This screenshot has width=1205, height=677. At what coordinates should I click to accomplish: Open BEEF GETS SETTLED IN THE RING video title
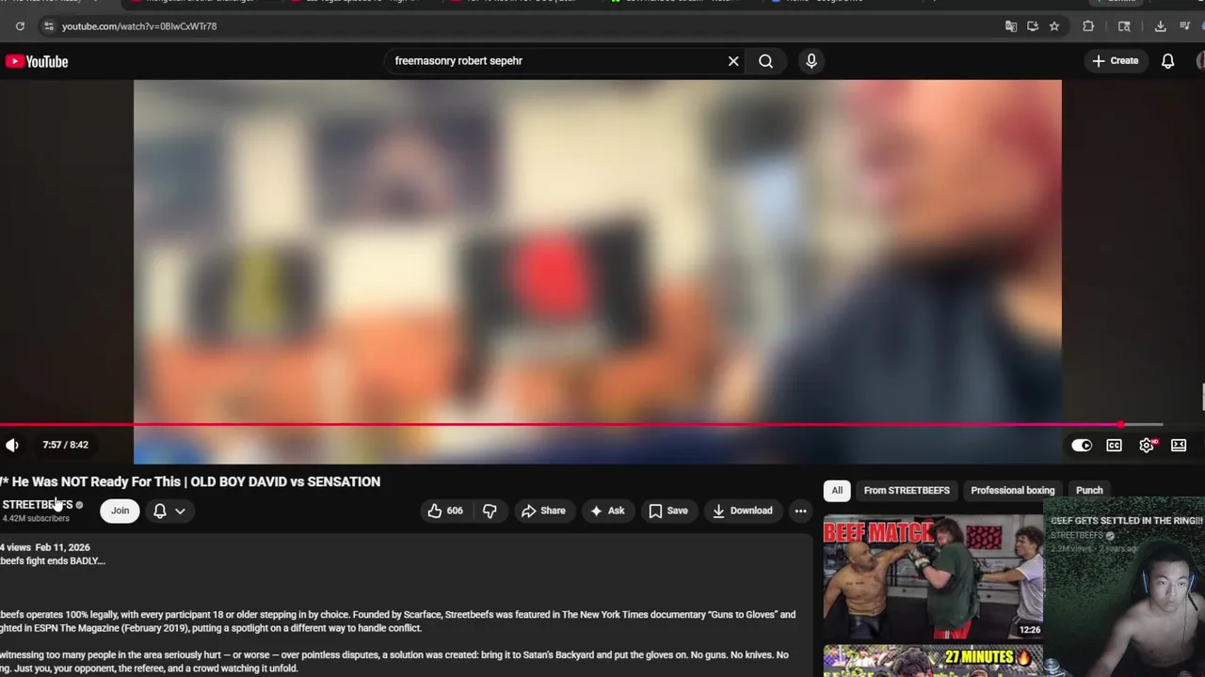pyautogui.click(x=1127, y=520)
